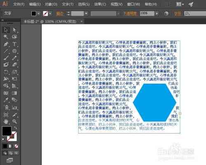Open the 对象(O) menu
The width and height of the screenshot is (206, 165).
51,5
